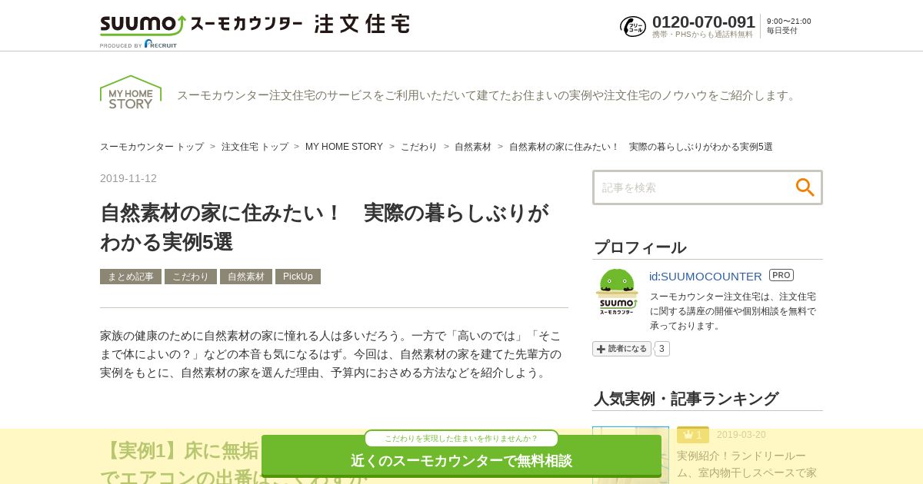Click the 注文住宅 header text

(x=362, y=24)
